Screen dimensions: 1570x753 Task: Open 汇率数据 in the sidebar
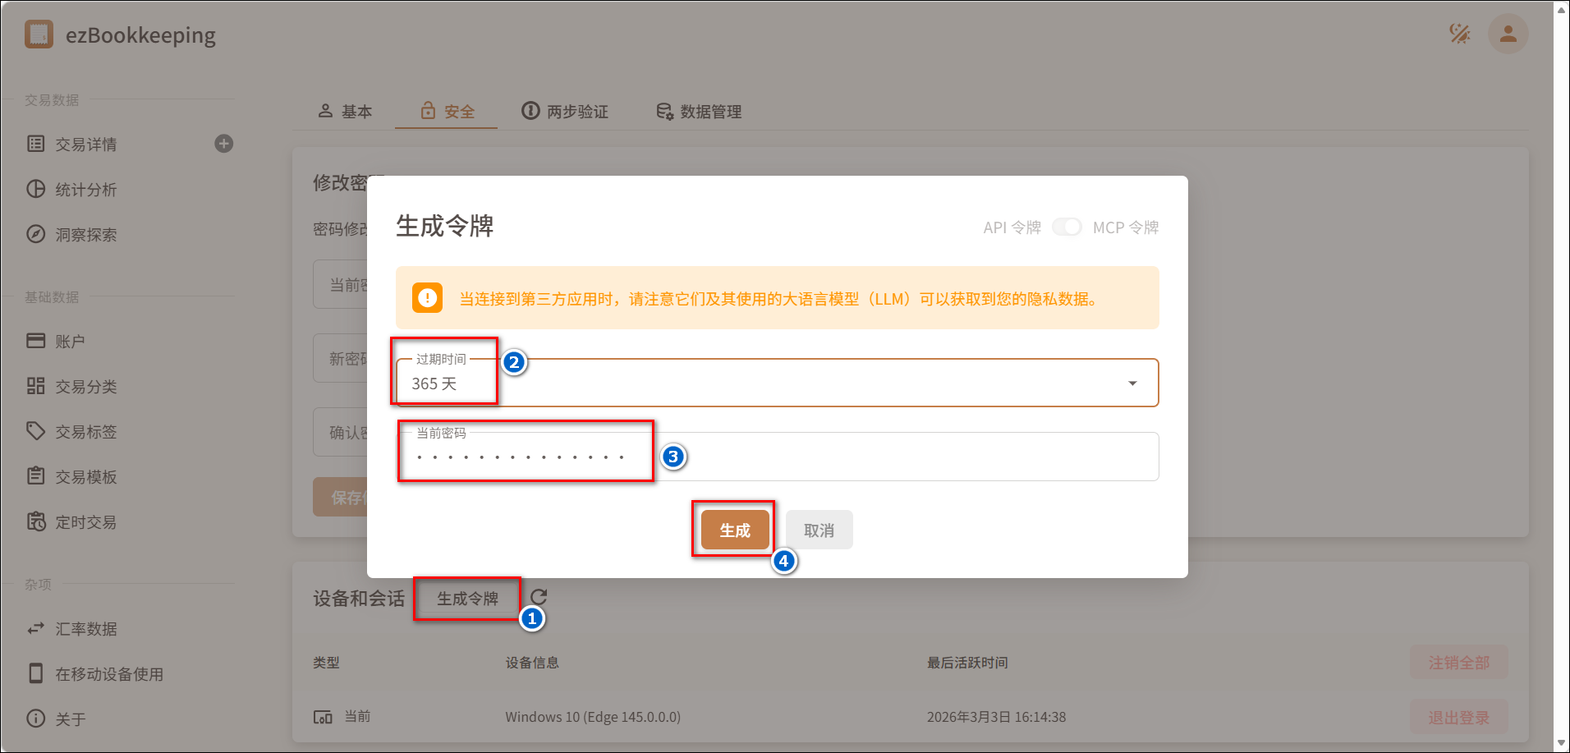(x=85, y=629)
